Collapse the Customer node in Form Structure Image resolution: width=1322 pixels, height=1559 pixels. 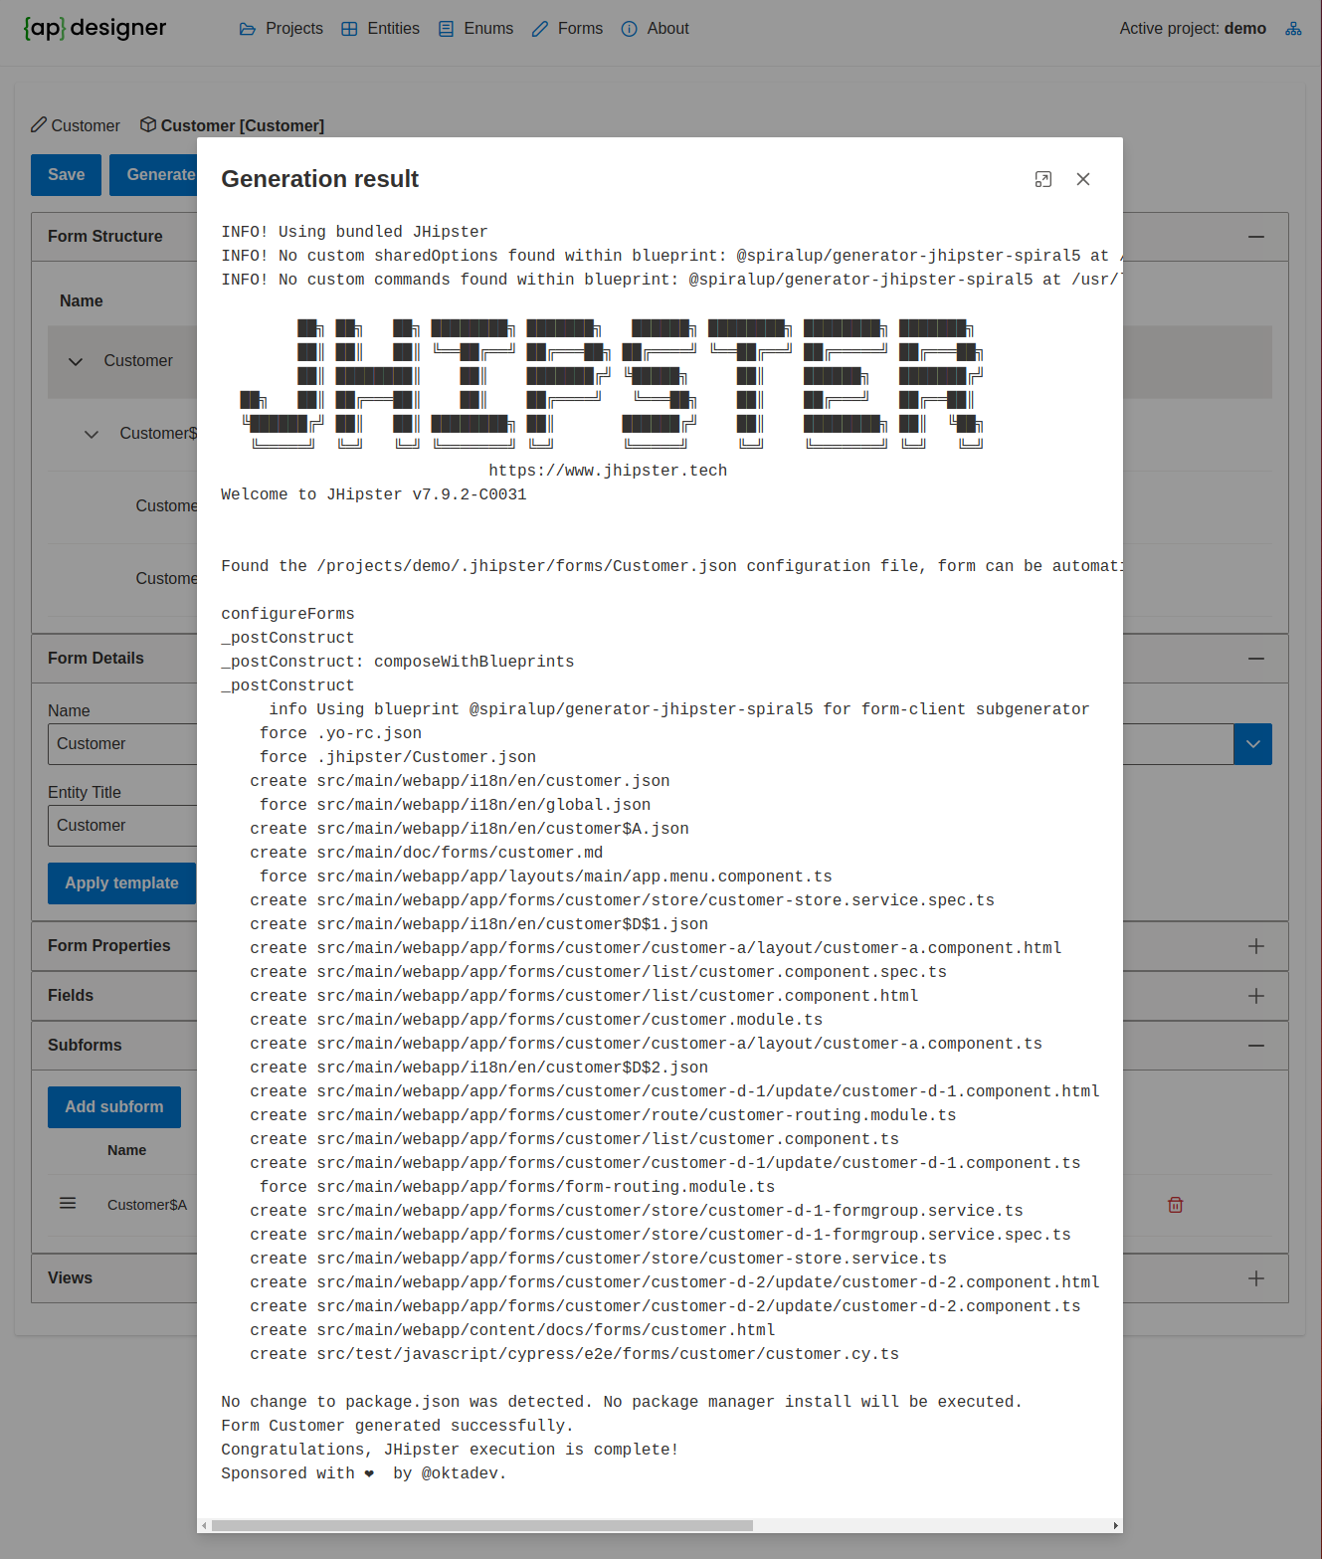tap(76, 361)
